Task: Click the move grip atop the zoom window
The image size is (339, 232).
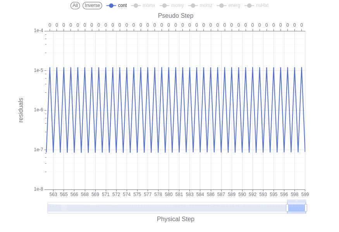Action: [x=296, y=201]
